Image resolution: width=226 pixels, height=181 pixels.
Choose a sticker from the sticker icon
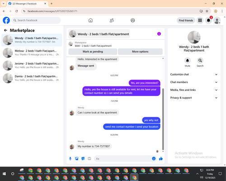point(83,158)
